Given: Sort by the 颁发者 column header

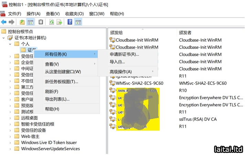Looking at the screenshot, I should (185, 33).
